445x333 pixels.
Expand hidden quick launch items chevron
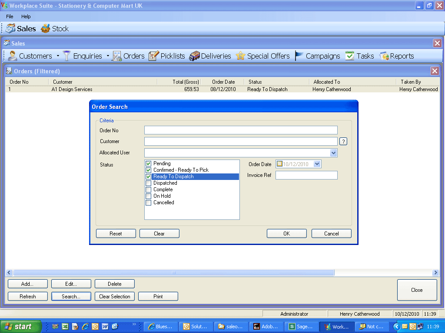134,324
